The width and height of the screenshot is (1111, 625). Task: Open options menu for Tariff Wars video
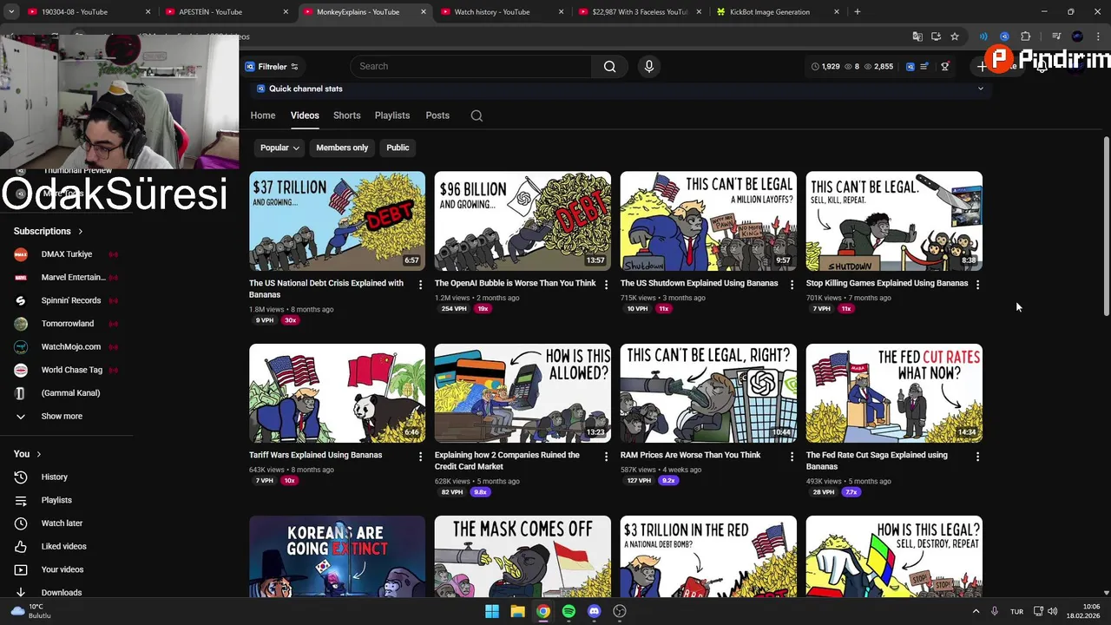[x=421, y=457]
